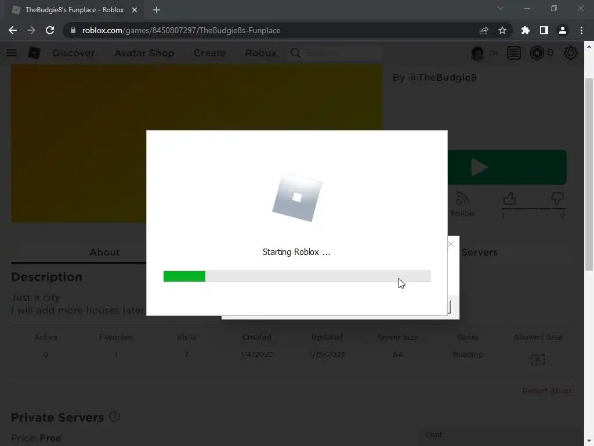Viewport: 594px width, 446px height.
Task: Open the Robux menu item
Action: click(260, 53)
